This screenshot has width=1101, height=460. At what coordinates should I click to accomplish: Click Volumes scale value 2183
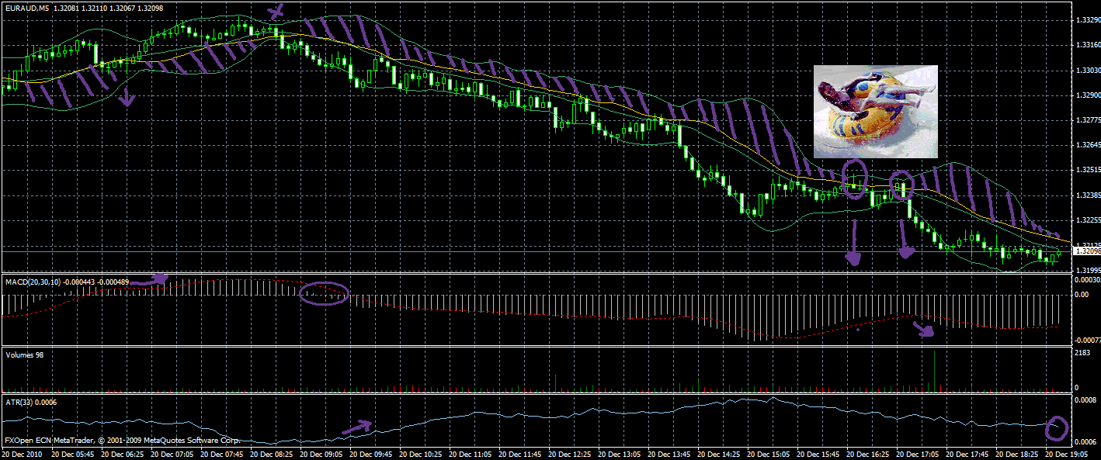(x=1082, y=353)
